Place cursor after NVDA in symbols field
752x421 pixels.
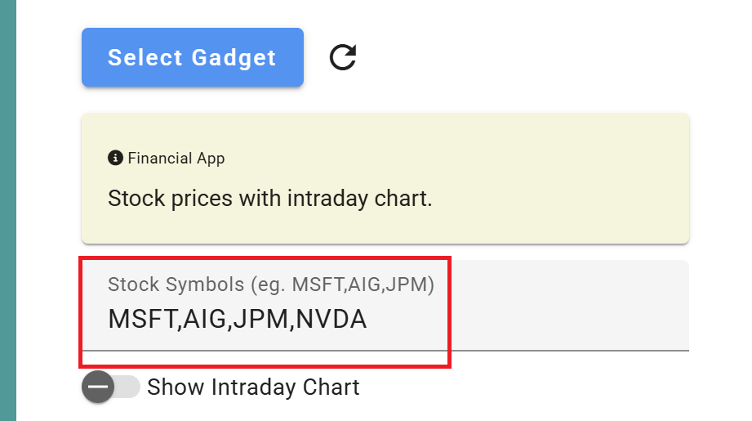tap(368, 319)
